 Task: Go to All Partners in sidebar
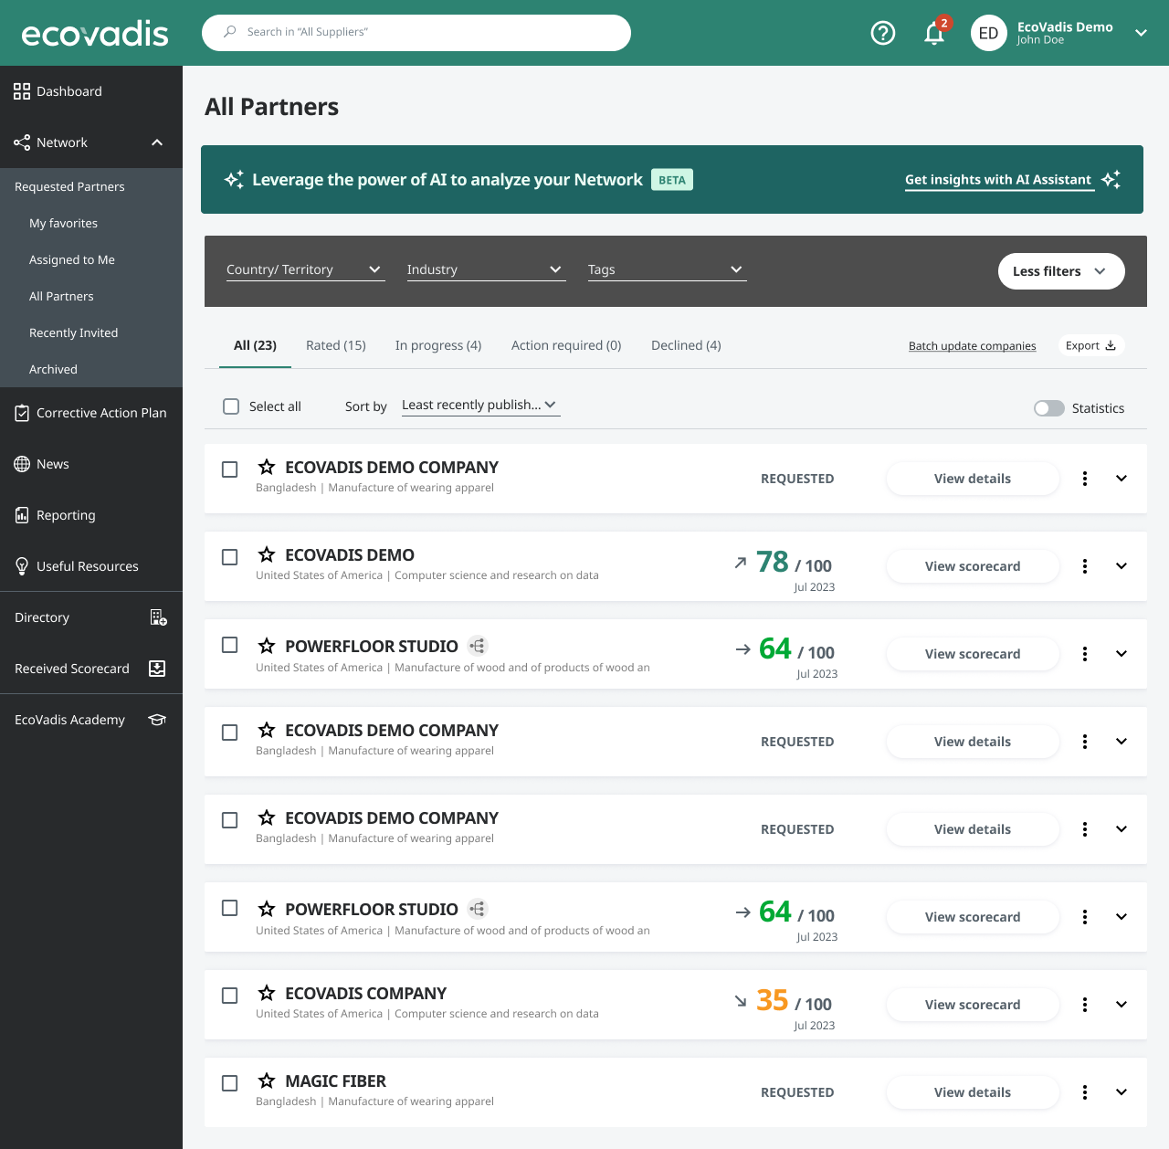[x=61, y=296]
